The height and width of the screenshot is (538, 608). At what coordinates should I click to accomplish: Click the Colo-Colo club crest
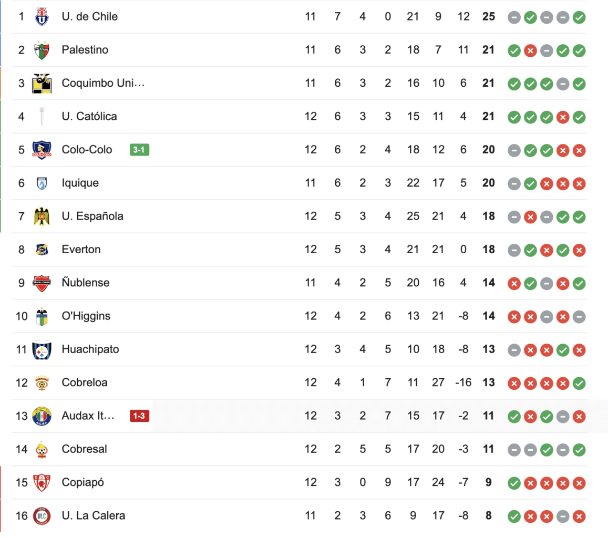pos(42,150)
